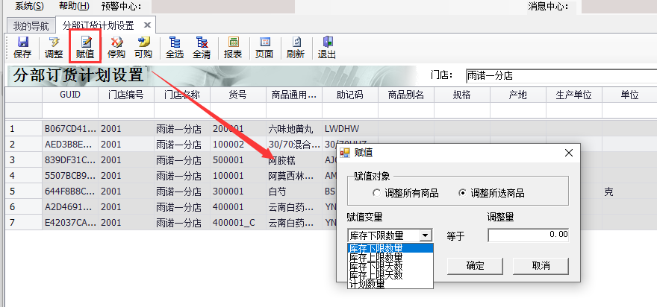This screenshot has height=307, width=657.
Task: Click the 300001 货号 cell
Action: tap(238, 192)
